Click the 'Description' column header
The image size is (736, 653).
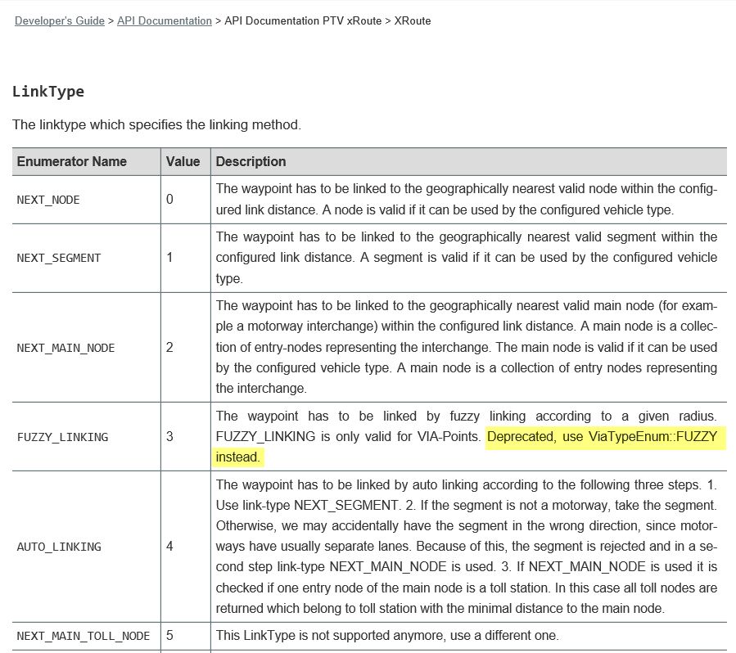coord(251,161)
